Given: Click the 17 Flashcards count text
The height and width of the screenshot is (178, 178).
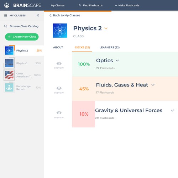Looking at the screenshot, I should coord(105,93).
